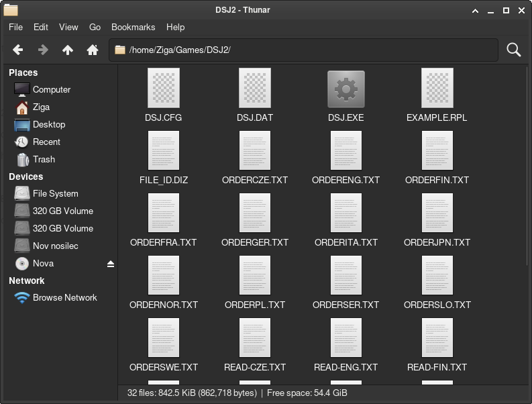
Task: Open the View menu
Action: (68, 27)
